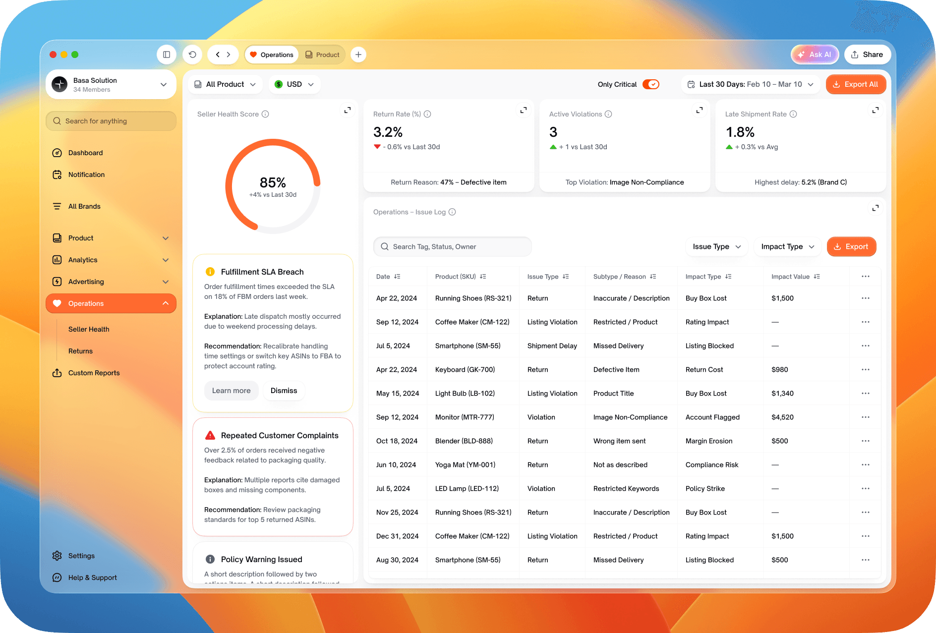Show info for Late Shipment Rate

[793, 114]
